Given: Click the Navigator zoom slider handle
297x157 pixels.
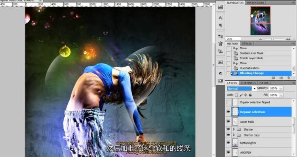Looking at the screenshot, I should [x=272, y=39].
